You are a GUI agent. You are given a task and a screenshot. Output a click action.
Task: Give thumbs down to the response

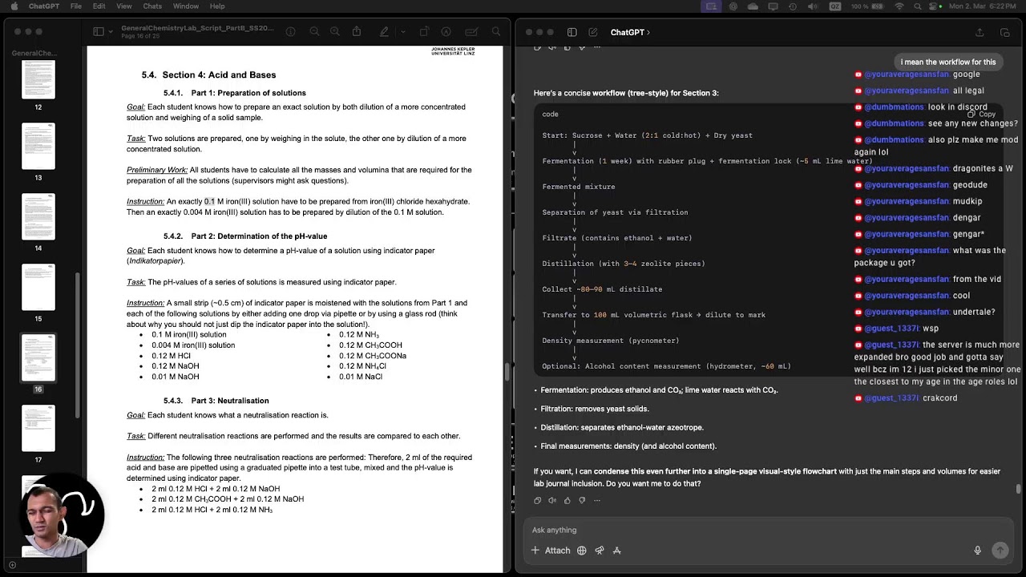(582, 500)
